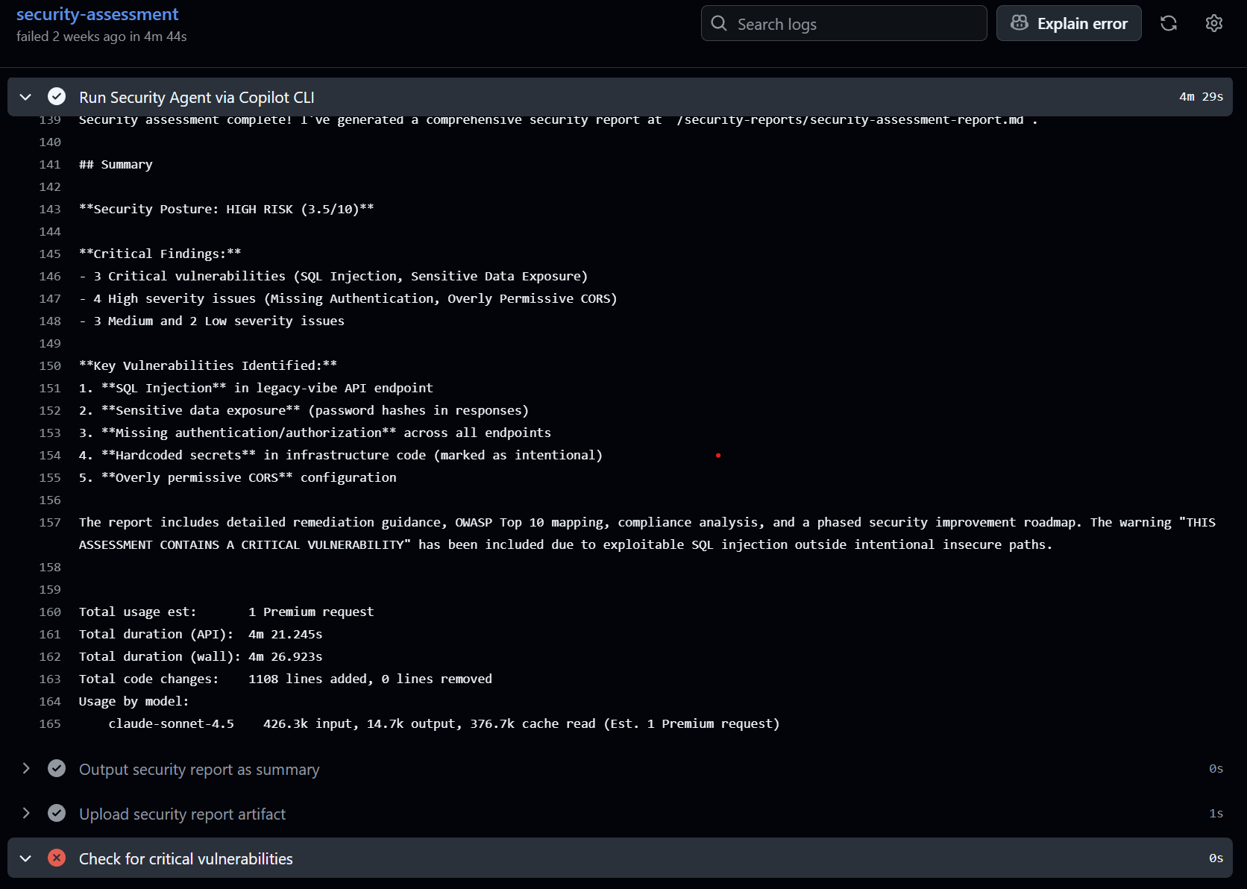Expand the Output security report as summary step
The width and height of the screenshot is (1247, 889).
25,768
